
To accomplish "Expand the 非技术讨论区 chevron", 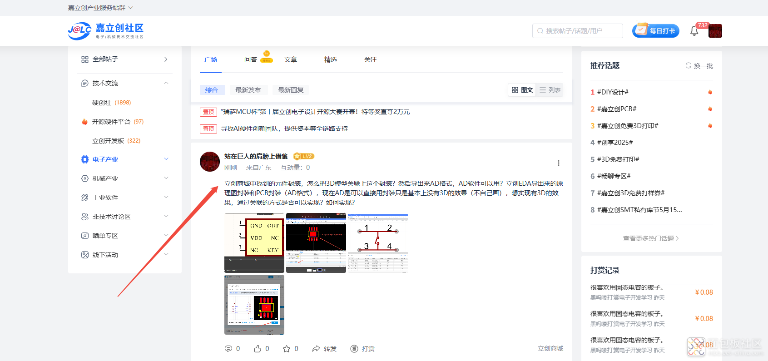I will 166,217.
